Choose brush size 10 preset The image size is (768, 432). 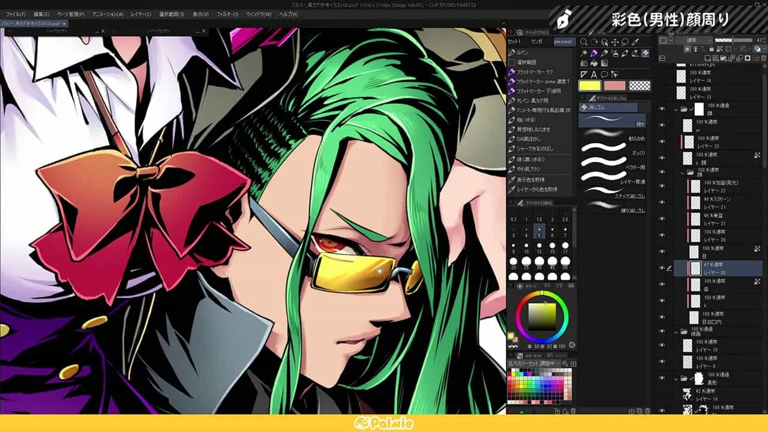526,247
